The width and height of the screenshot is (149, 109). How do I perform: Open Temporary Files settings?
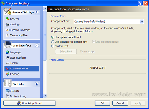[x=19, y=35]
